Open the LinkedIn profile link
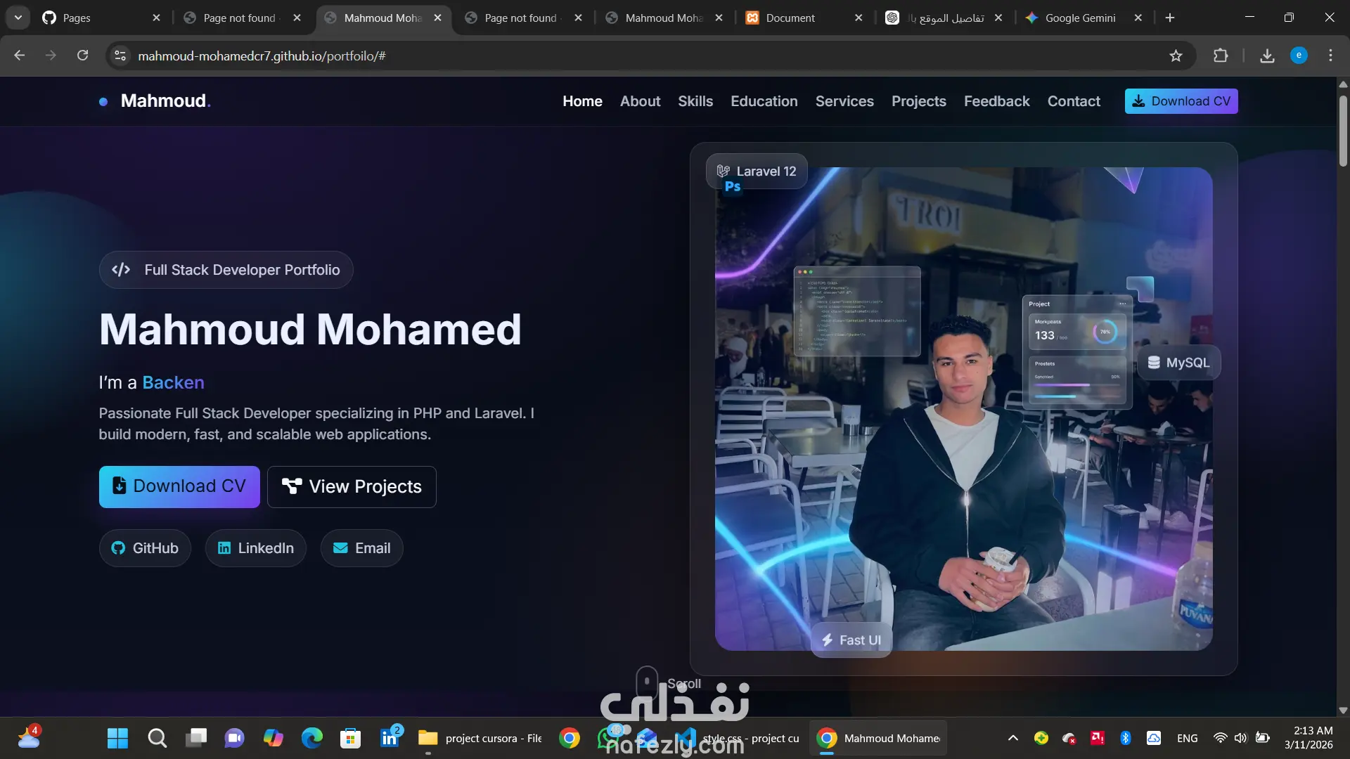The image size is (1350, 759). 256,548
